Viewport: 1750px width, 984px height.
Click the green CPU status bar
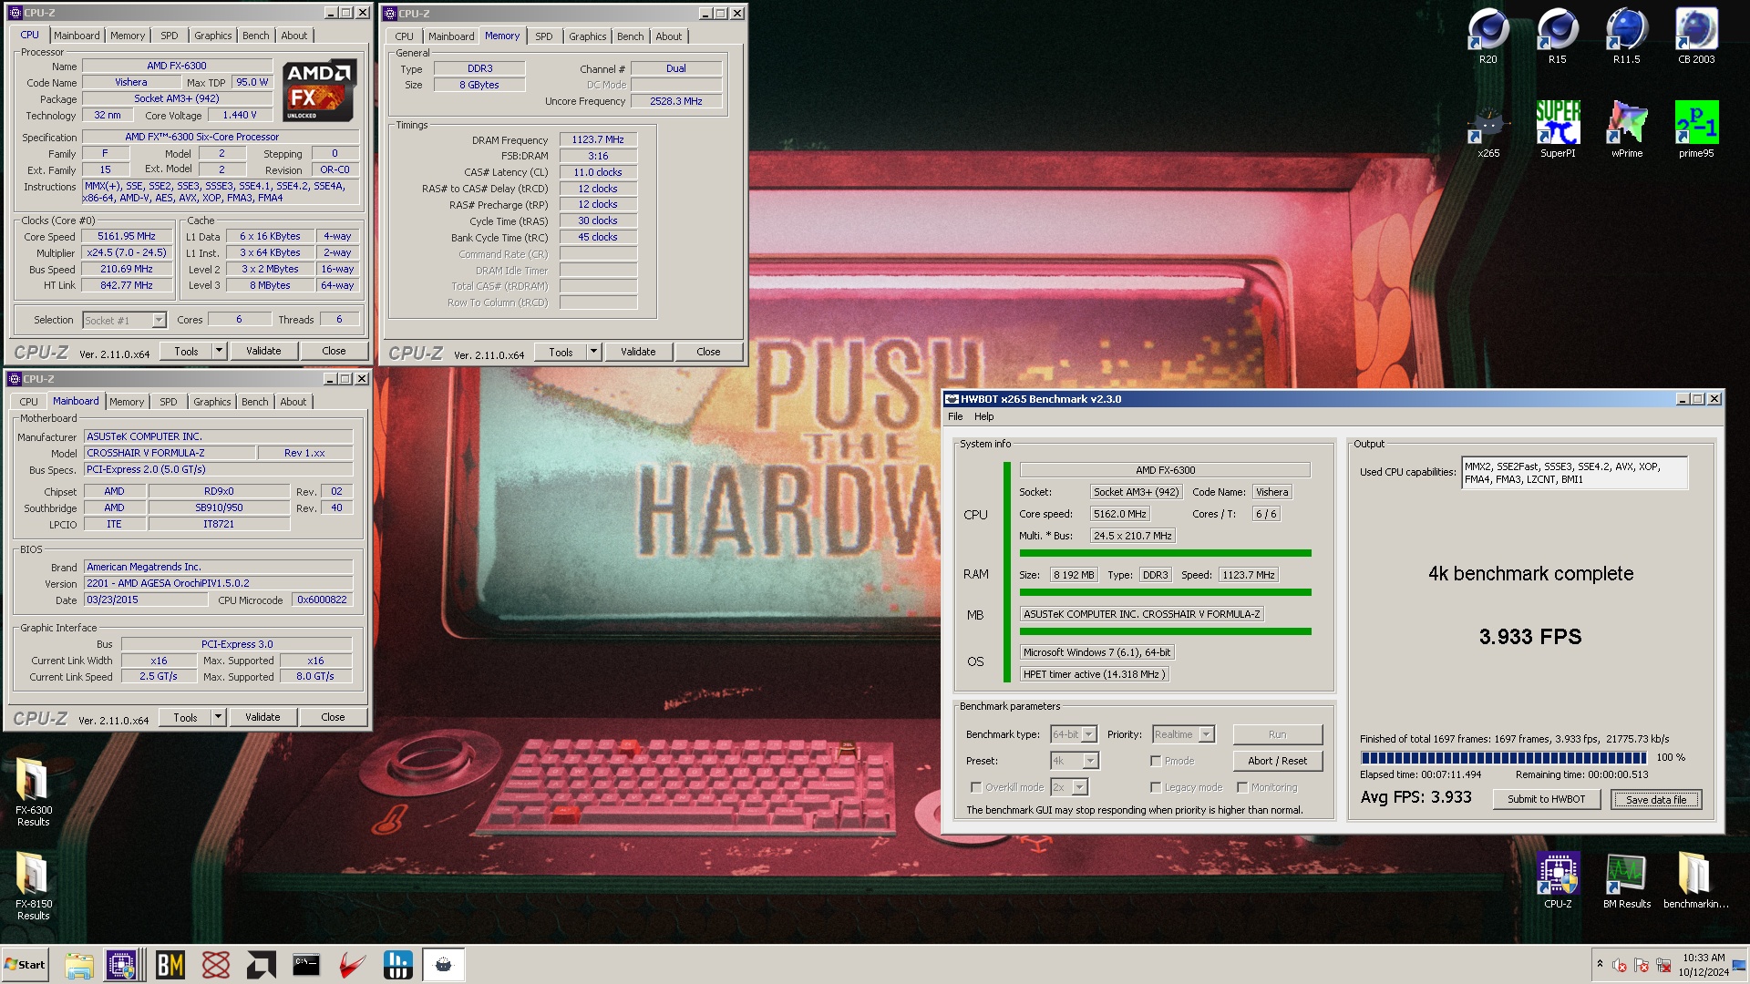[x=1165, y=553]
